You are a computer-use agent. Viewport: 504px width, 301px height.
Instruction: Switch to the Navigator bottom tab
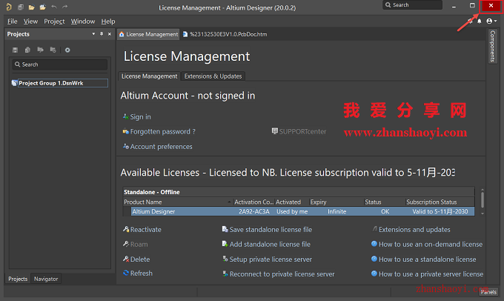pyautogui.click(x=46, y=279)
